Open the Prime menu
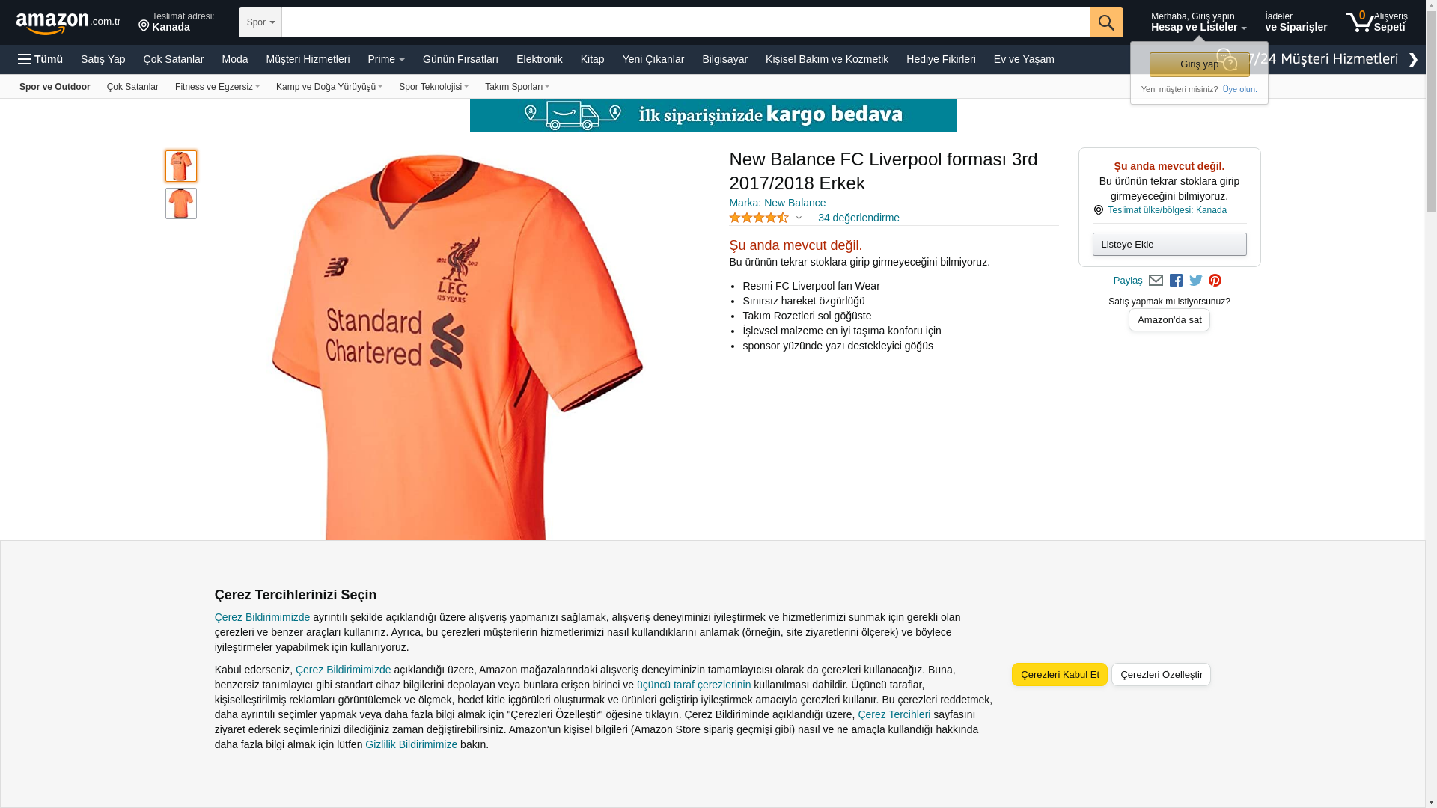The height and width of the screenshot is (808, 1437). coord(386,59)
